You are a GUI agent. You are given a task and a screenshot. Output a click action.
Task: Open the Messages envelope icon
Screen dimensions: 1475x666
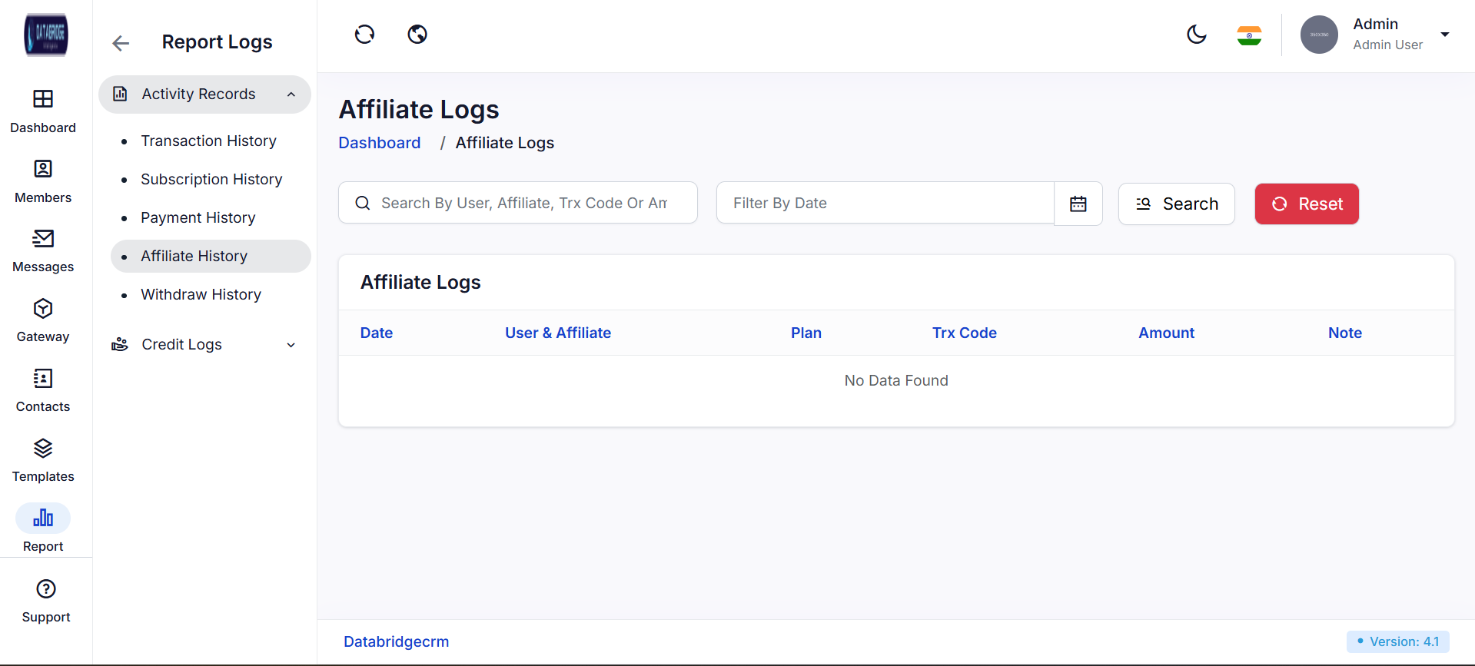(43, 239)
